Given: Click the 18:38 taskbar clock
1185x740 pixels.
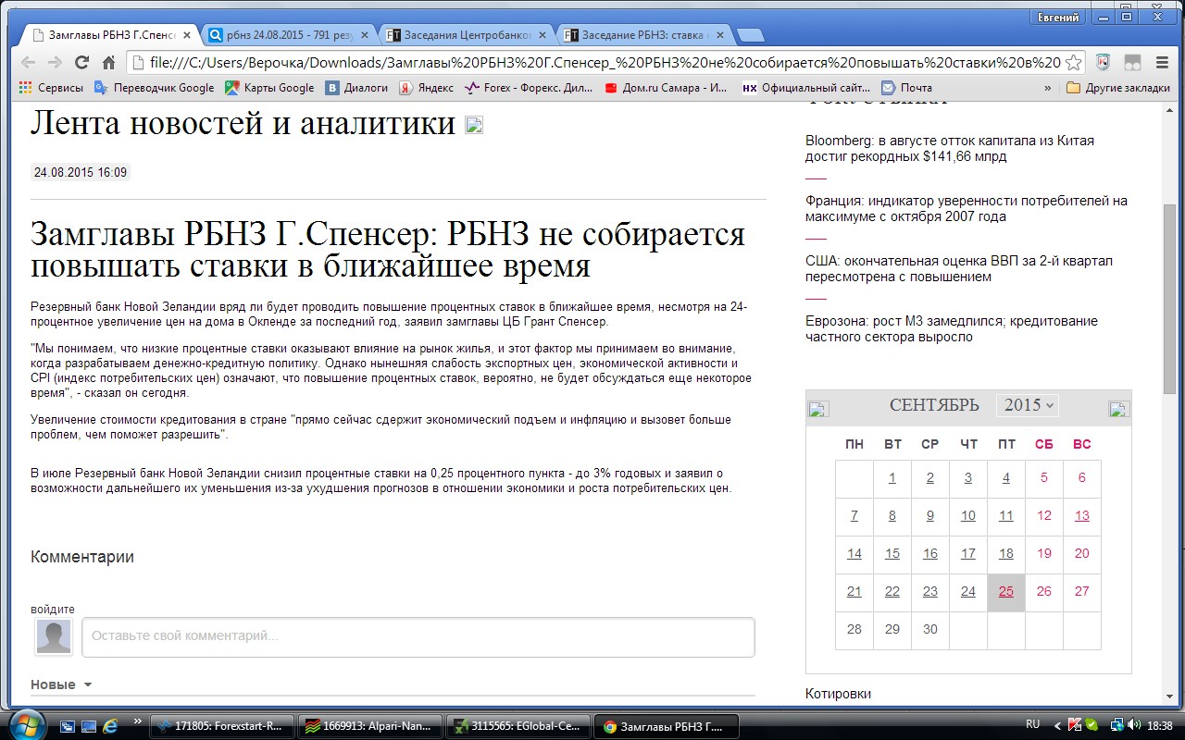Looking at the screenshot, I should coord(1159,725).
